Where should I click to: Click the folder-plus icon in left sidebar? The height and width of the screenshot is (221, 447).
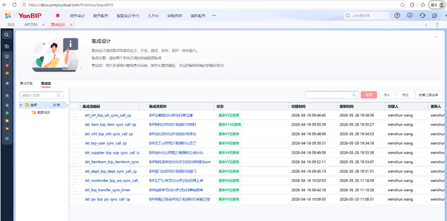tap(7, 46)
